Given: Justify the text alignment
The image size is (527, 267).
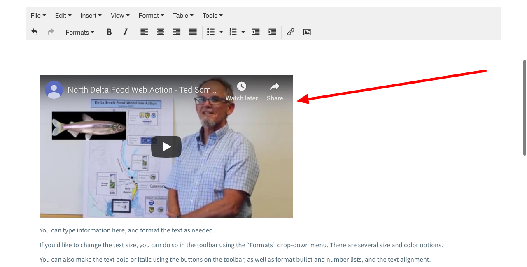Looking at the screenshot, I should point(193,32).
